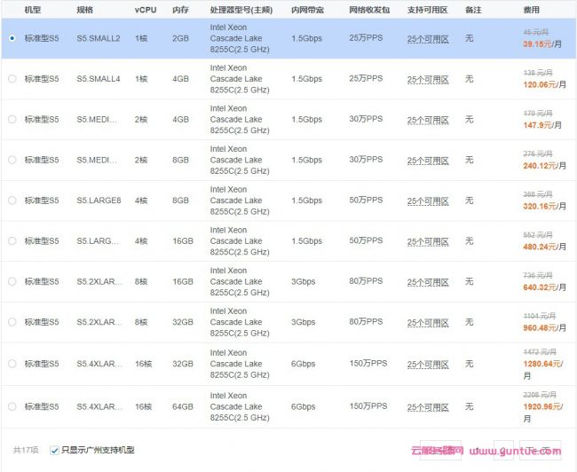Viewport: 577px width, 472px height.
Task: Pick the 2核 4GB S5.MEDIUM radio button
Action: [x=12, y=120]
